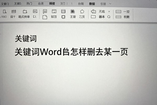Click the dark filled square icon above 王常

pos(72,11)
